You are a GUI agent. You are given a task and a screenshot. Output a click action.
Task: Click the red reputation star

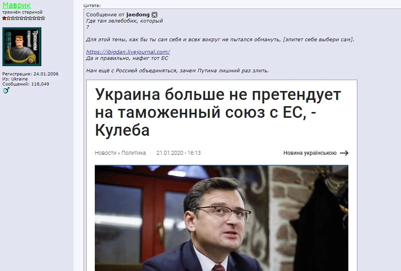point(4,18)
